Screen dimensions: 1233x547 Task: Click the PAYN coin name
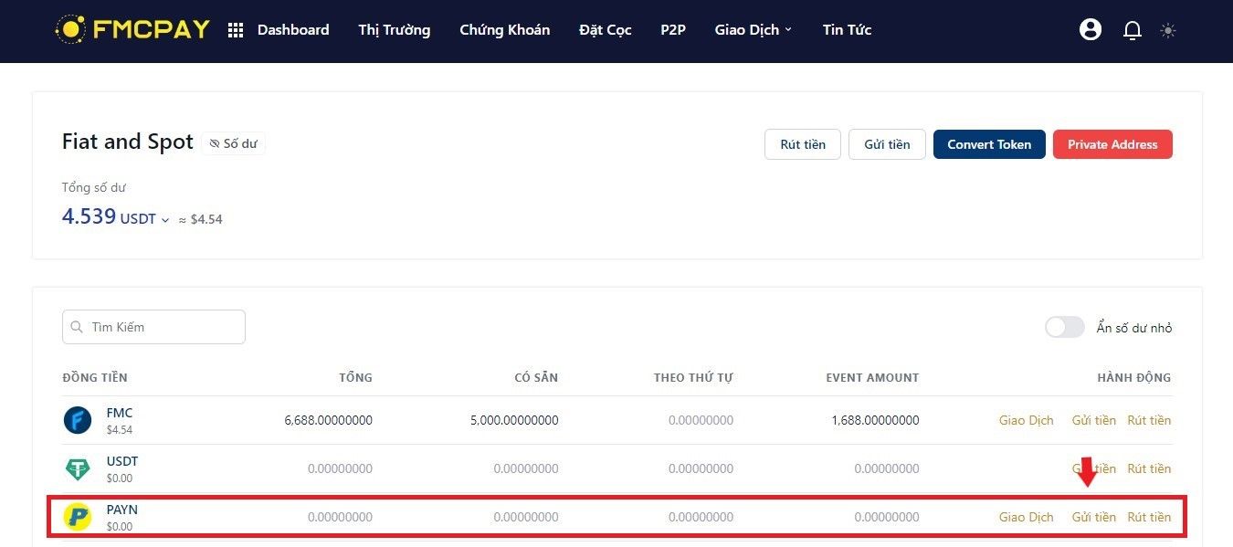click(122, 510)
